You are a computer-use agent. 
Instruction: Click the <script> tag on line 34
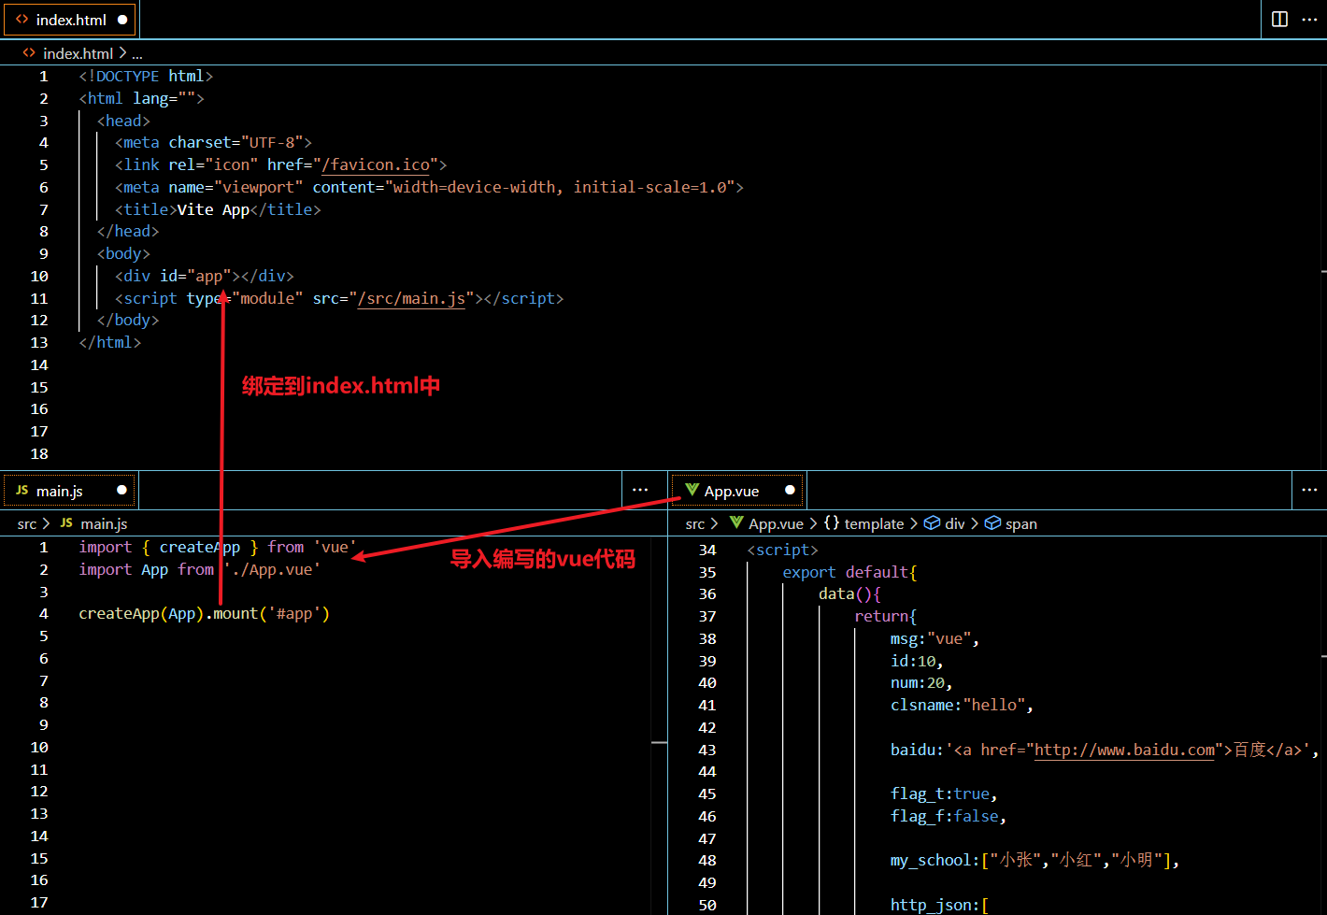782,550
